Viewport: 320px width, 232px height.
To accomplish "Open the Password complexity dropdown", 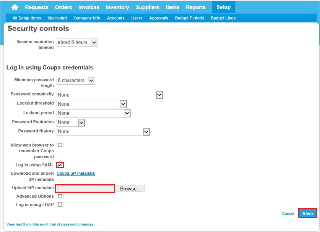I will coord(159,95).
